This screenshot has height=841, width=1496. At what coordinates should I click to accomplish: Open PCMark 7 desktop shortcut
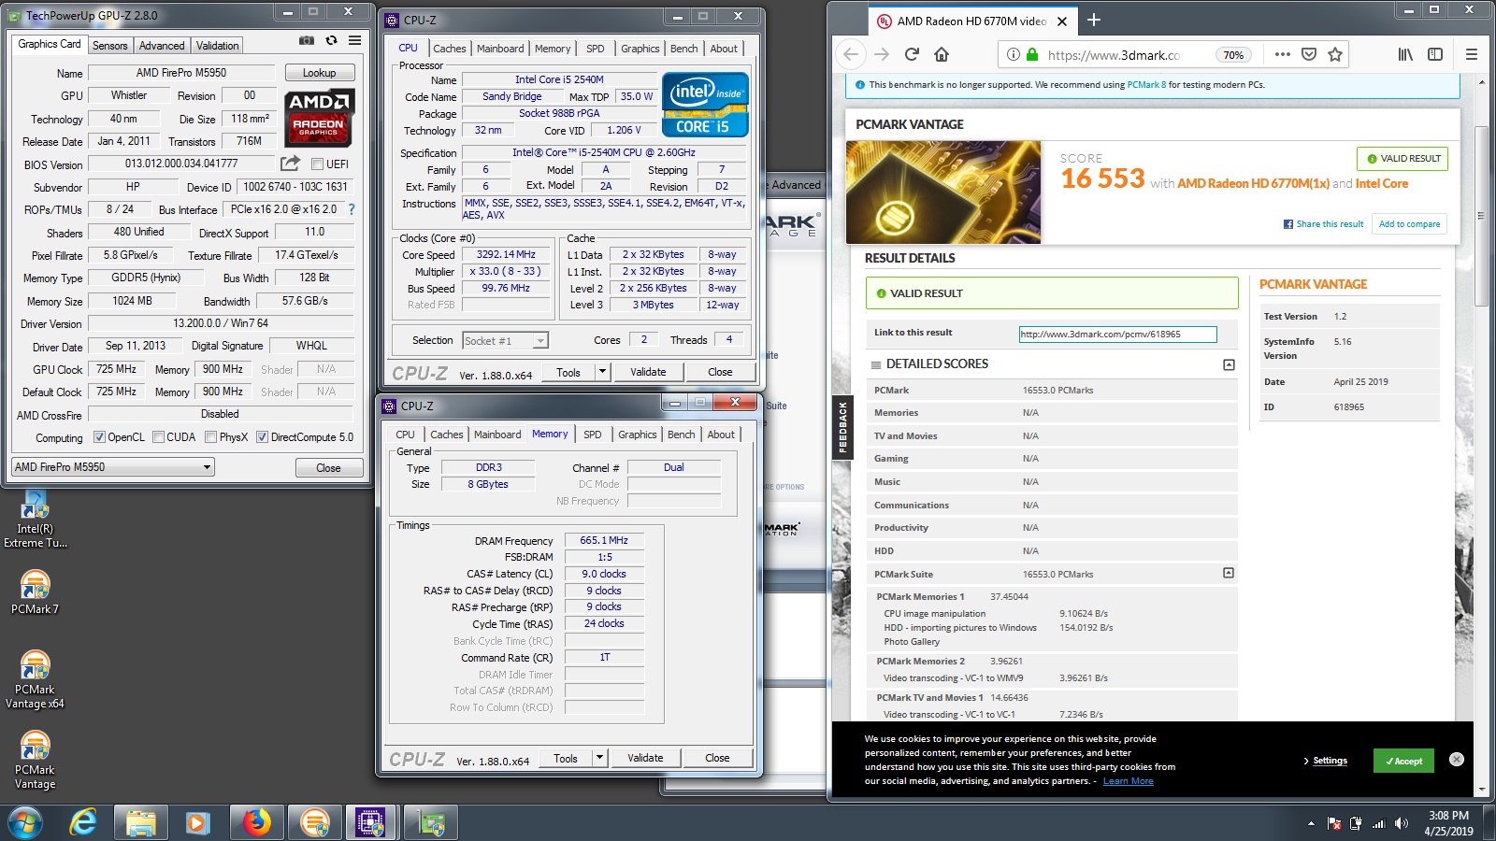36,592
